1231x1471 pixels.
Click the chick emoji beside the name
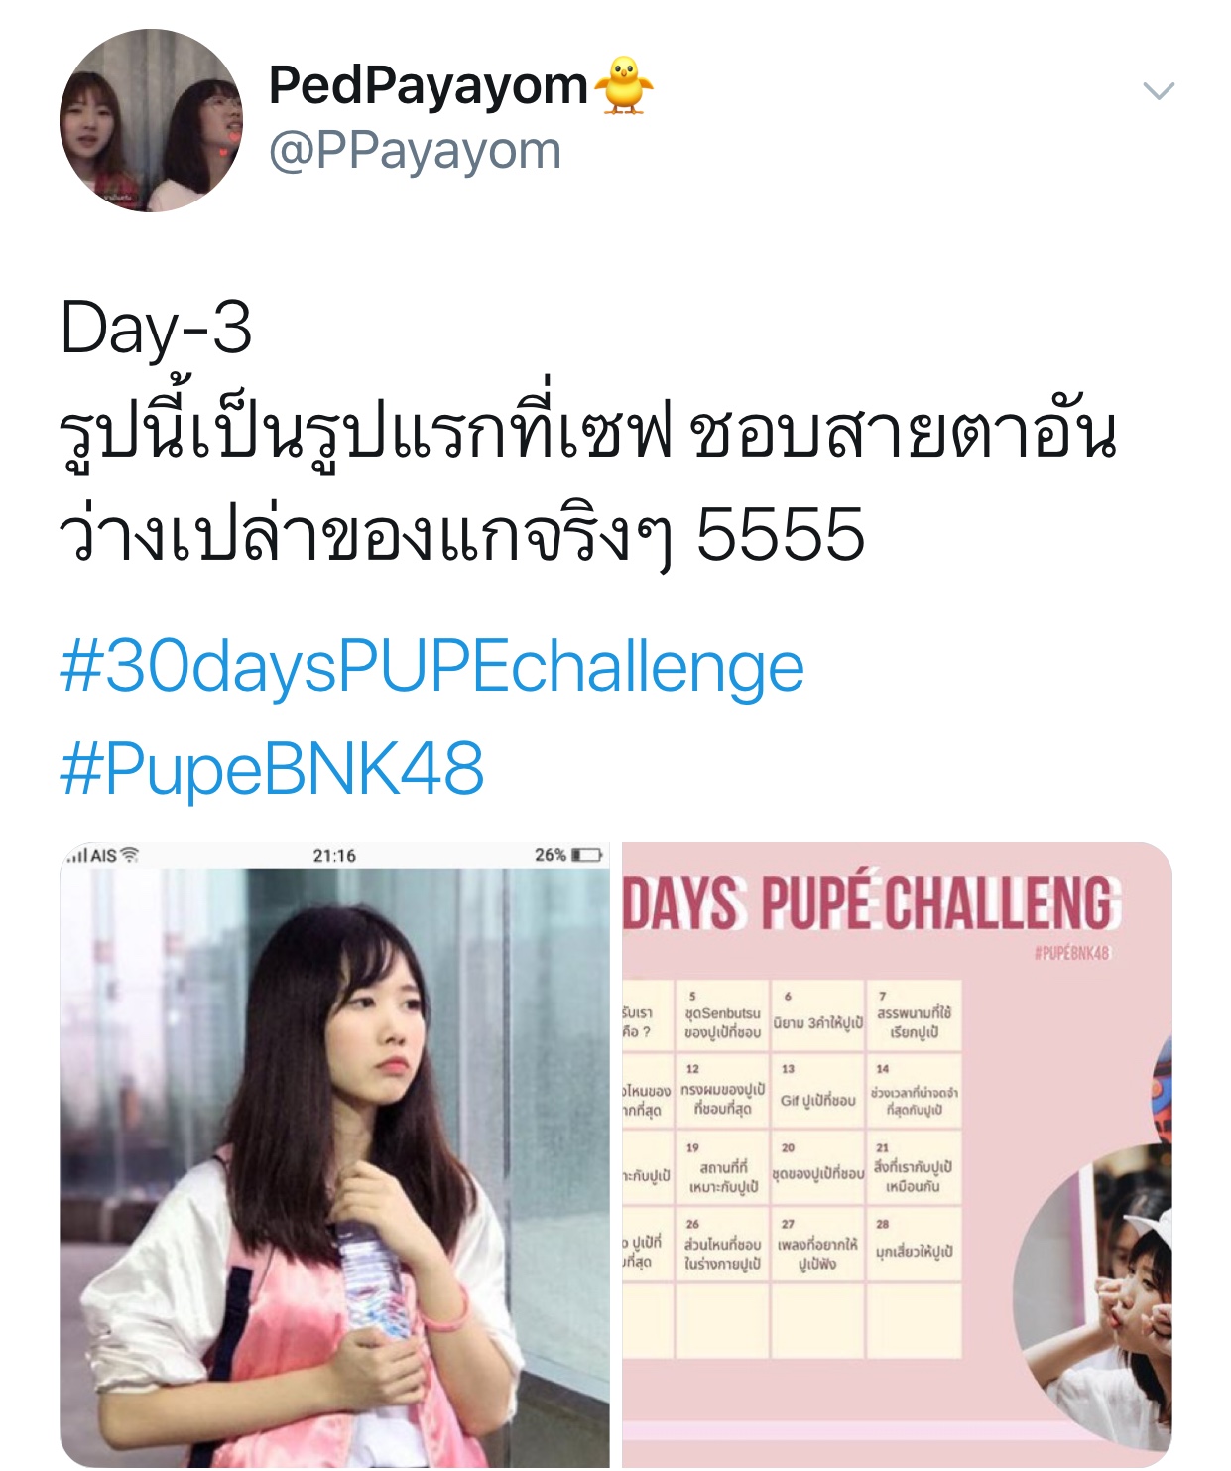pos(624,84)
